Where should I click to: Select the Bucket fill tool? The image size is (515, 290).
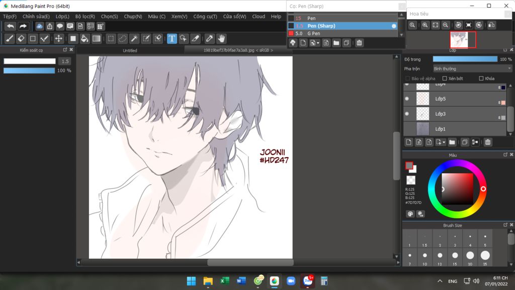[85, 39]
